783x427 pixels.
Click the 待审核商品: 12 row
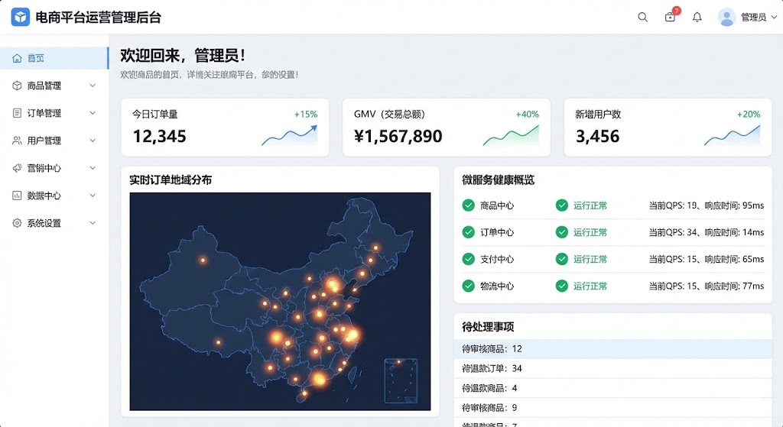(612, 348)
